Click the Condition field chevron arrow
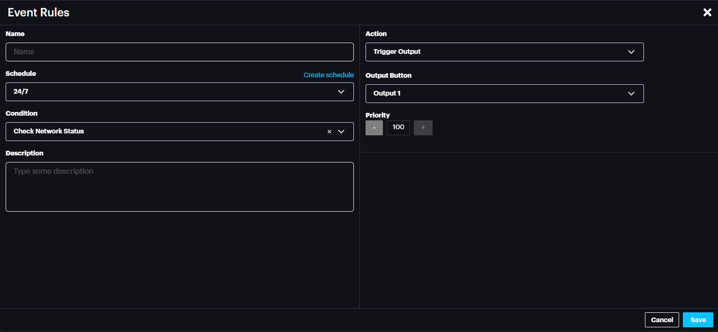This screenshot has height=332, width=718. point(341,132)
